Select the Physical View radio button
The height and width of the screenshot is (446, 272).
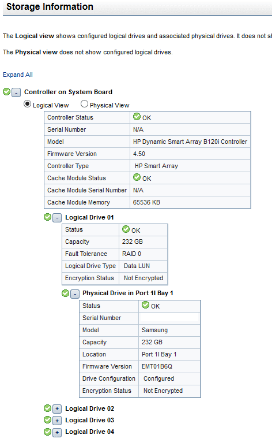(84, 104)
